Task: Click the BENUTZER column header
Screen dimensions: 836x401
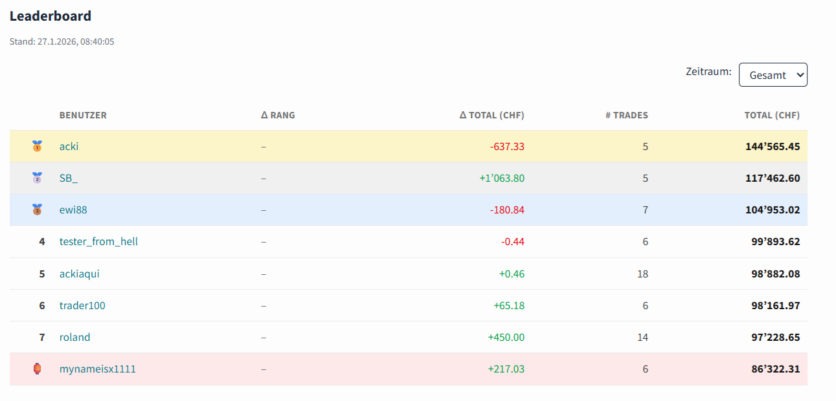Action: pyautogui.click(x=83, y=115)
